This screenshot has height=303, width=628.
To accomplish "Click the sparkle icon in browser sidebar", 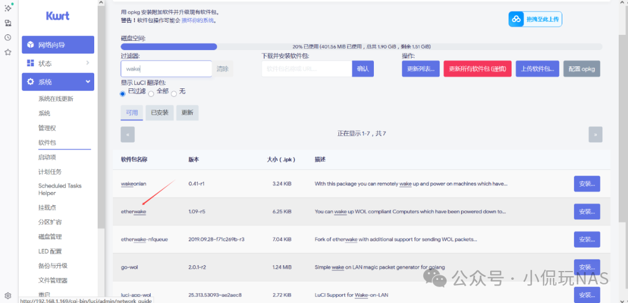I will (8, 8).
